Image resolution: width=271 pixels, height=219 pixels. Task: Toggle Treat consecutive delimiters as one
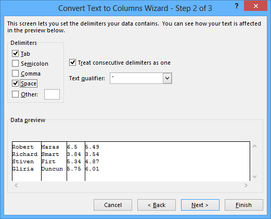point(72,63)
